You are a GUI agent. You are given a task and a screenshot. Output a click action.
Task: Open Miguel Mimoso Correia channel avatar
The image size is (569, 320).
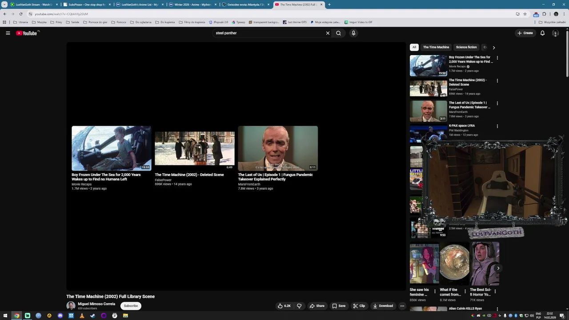(x=71, y=306)
